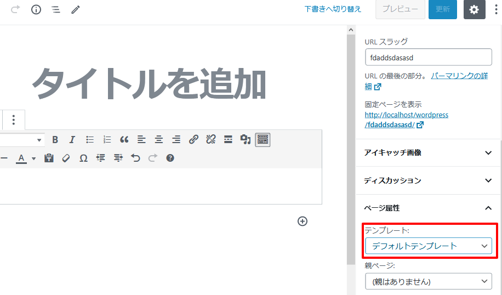Insert or edit link
This screenshot has height=295, width=502.
(x=193, y=140)
